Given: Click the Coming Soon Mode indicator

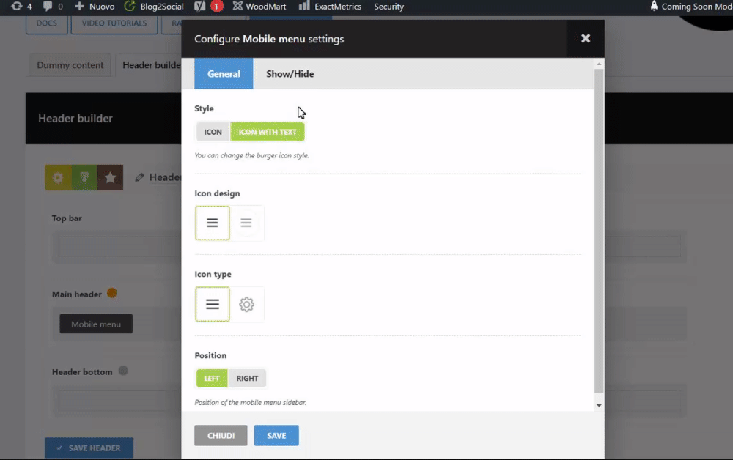Looking at the screenshot, I should (693, 7).
